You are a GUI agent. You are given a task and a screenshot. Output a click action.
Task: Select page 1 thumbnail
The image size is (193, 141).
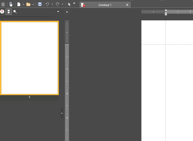(30, 58)
